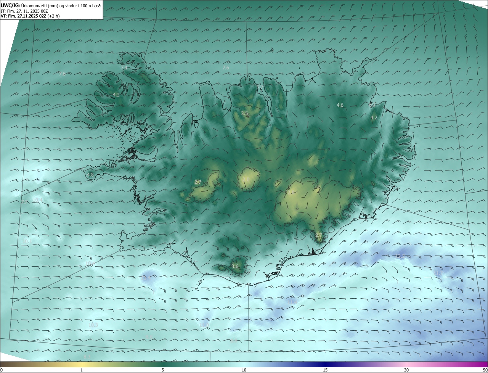Click the 30 tick on the color scale

(406, 370)
